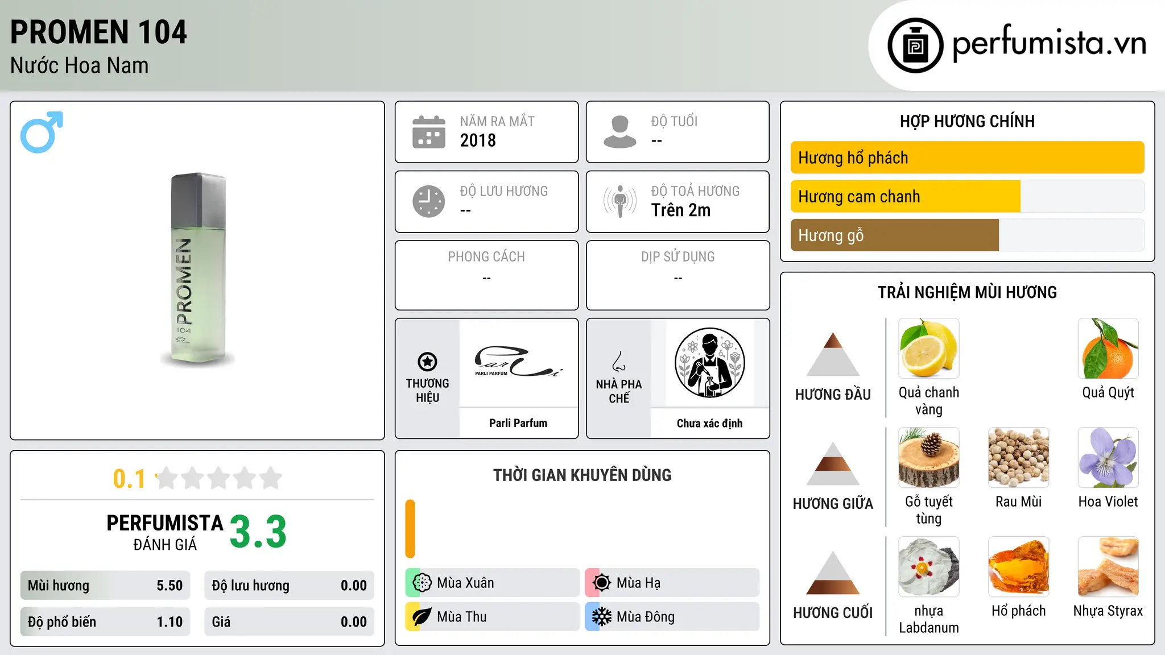Image resolution: width=1165 pixels, height=655 pixels.
Task: Click the green 3.3 Perfumista score
Action: (x=258, y=532)
